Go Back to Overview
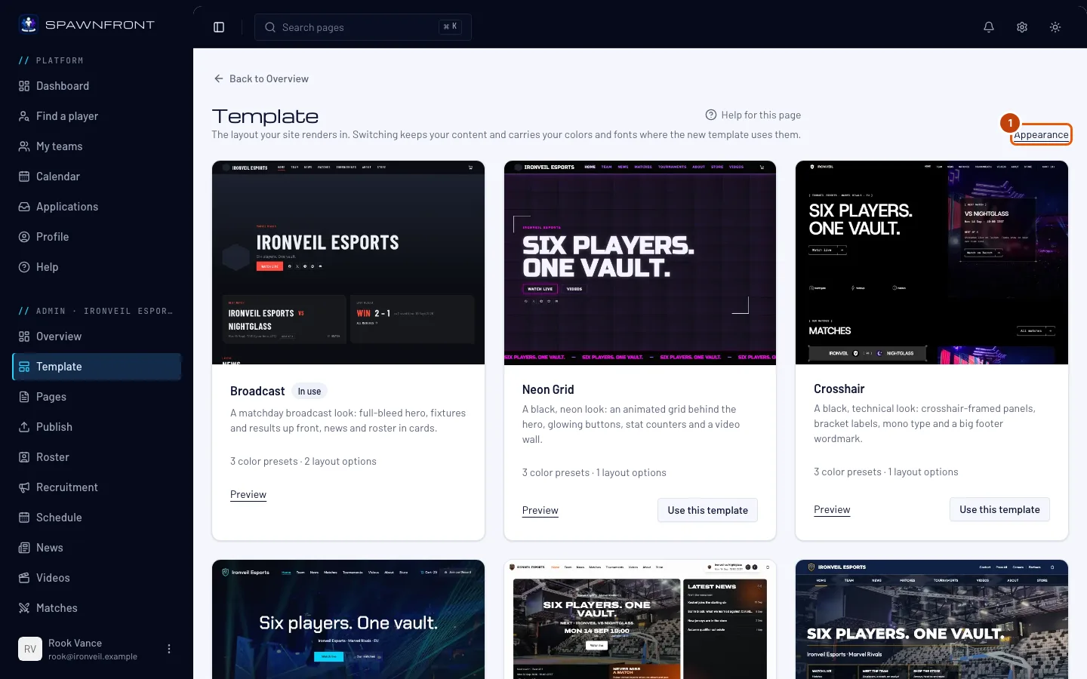The width and height of the screenshot is (1087, 679). (x=261, y=78)
